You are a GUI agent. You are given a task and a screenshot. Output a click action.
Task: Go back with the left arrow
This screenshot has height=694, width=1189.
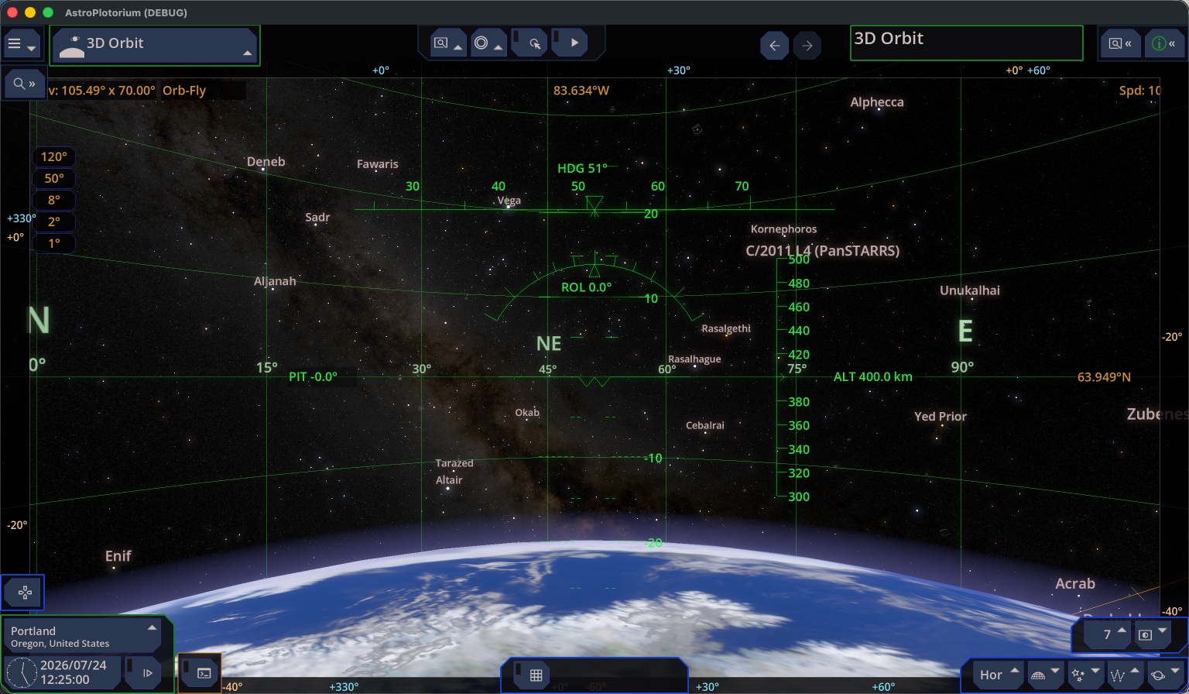[x=774, y=46]
